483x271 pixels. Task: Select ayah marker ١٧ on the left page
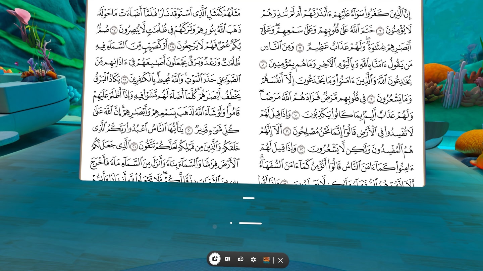[x=113, y=29]
